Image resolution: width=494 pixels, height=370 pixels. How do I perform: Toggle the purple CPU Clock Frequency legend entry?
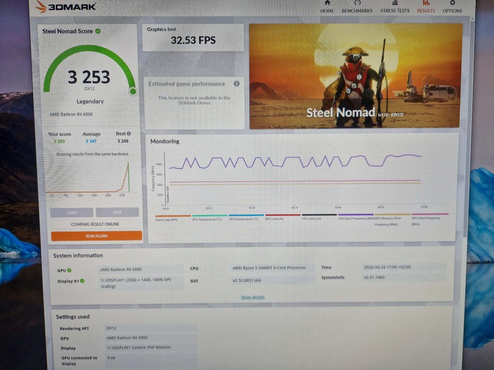tap(356, 216)
